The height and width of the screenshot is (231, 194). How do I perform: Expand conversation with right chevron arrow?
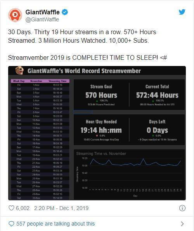coord(182,224)
